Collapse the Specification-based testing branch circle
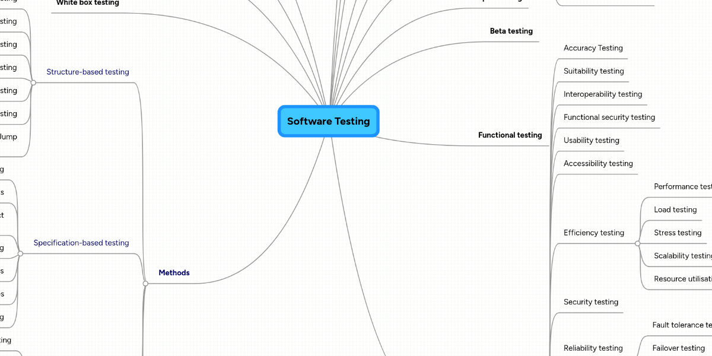 [20, 254]
